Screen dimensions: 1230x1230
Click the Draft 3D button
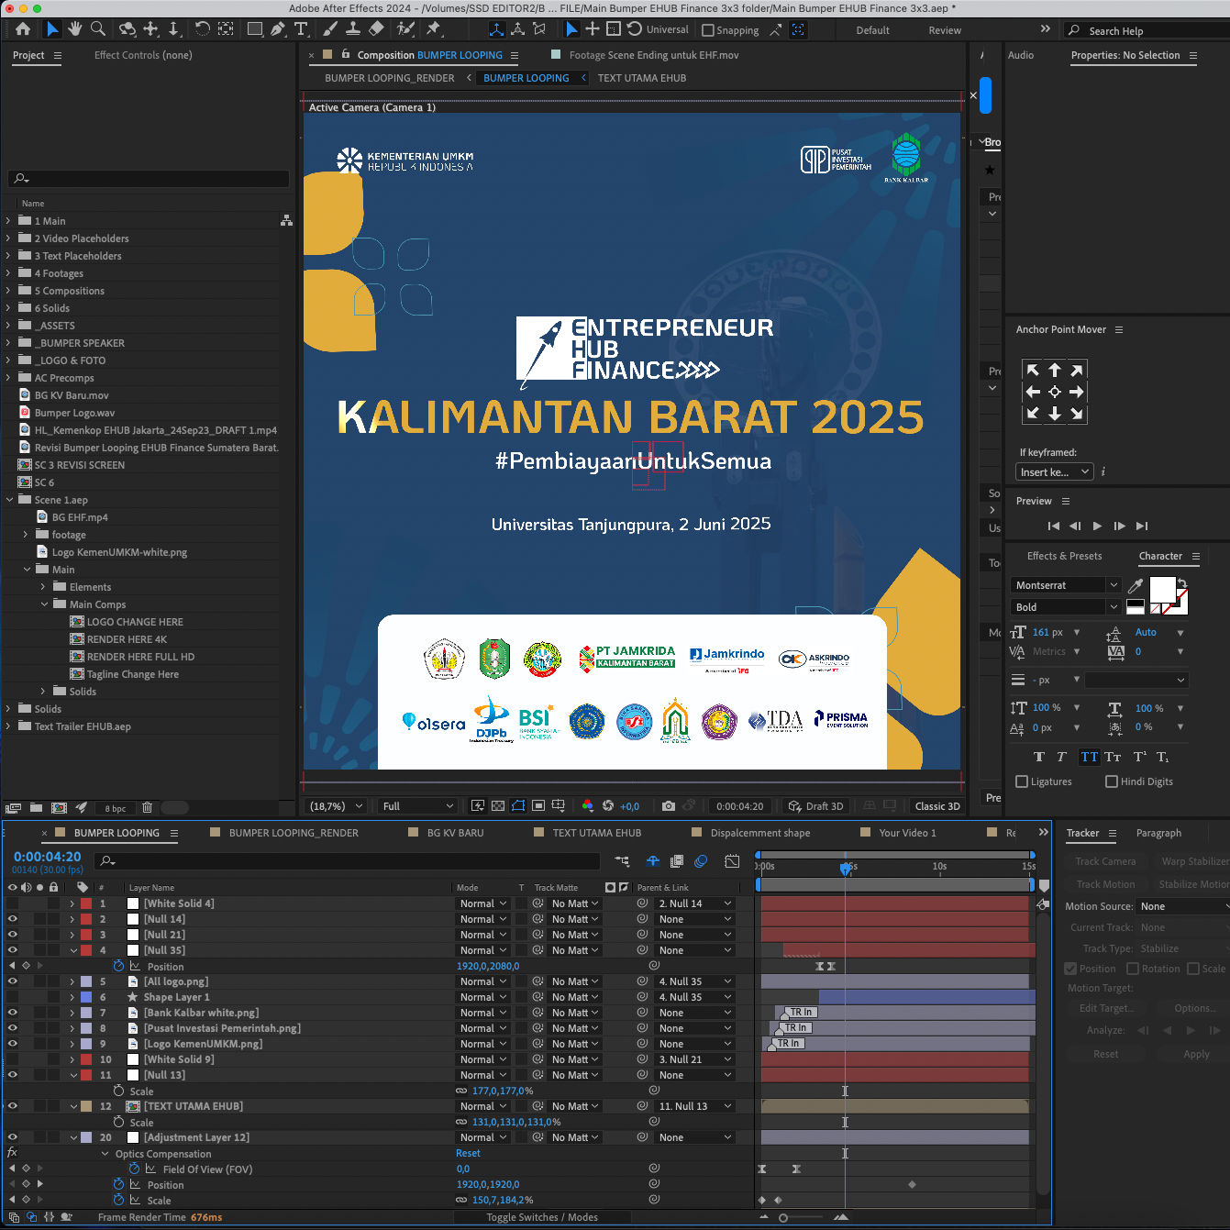coord(815,806)
